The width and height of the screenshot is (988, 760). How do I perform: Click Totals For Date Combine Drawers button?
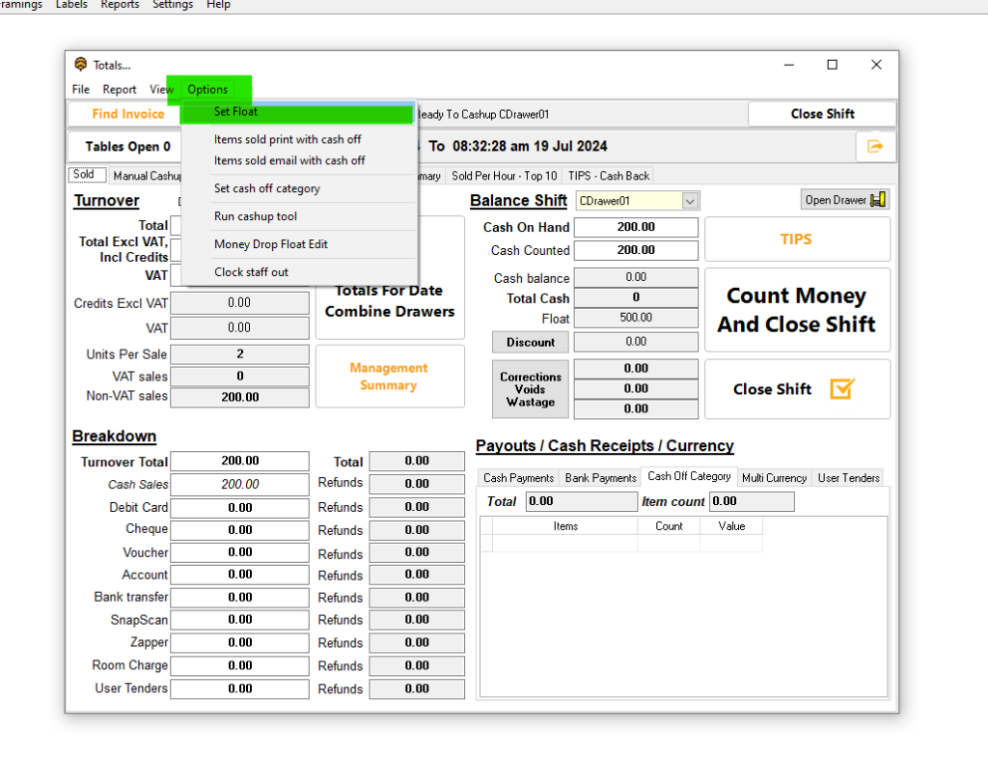pyautogui.click(x=390, y=301)
